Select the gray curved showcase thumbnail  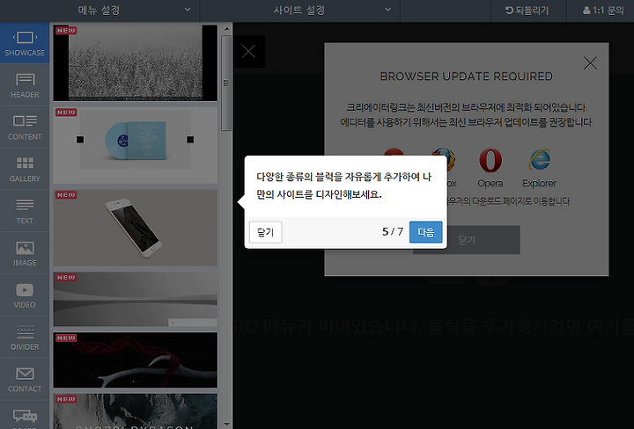click(136, 299)
